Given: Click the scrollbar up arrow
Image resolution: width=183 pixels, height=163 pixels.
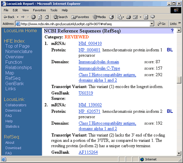Looking at the screenshot, I should point(179,30).
